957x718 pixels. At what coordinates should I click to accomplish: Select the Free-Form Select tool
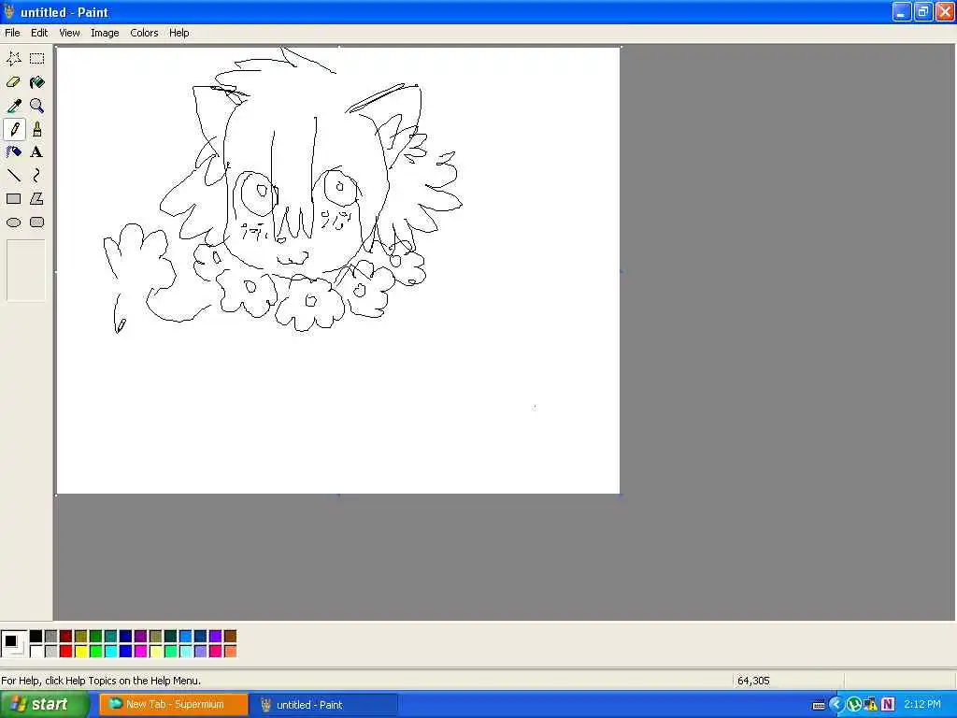point(13,59)
